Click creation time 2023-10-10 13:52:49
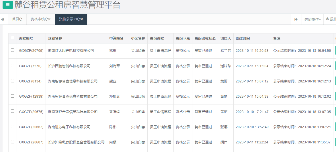 tap(252, 127)
